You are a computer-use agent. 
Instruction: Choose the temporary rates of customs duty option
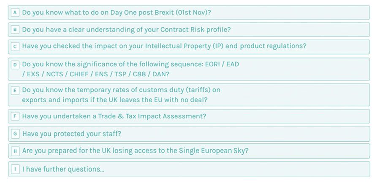pyautogui.click(x=121, y=90)
